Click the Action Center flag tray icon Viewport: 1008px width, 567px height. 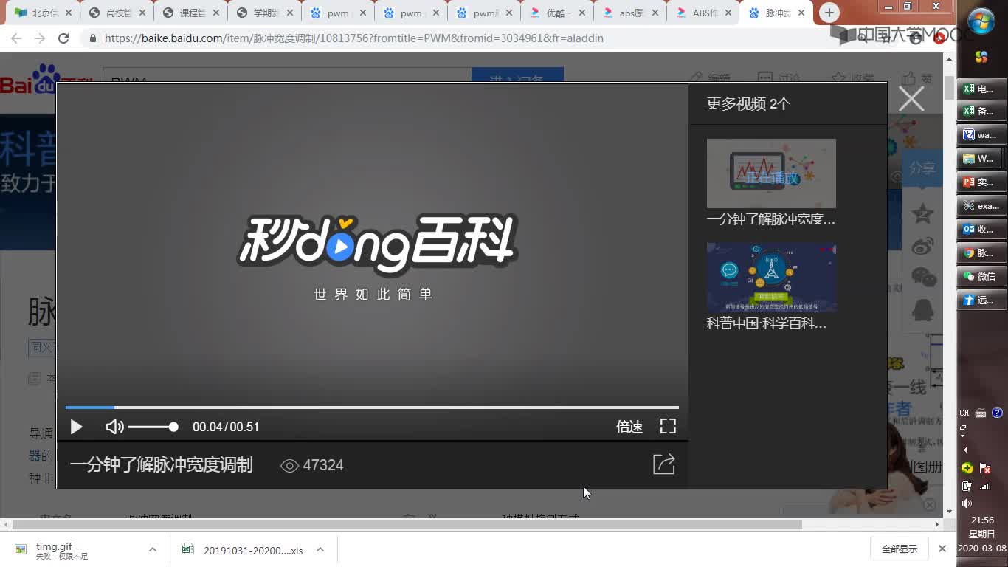click(985, 468)
